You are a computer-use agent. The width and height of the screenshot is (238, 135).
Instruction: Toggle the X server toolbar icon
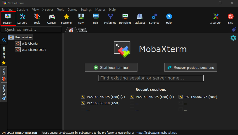pos(215,19)
